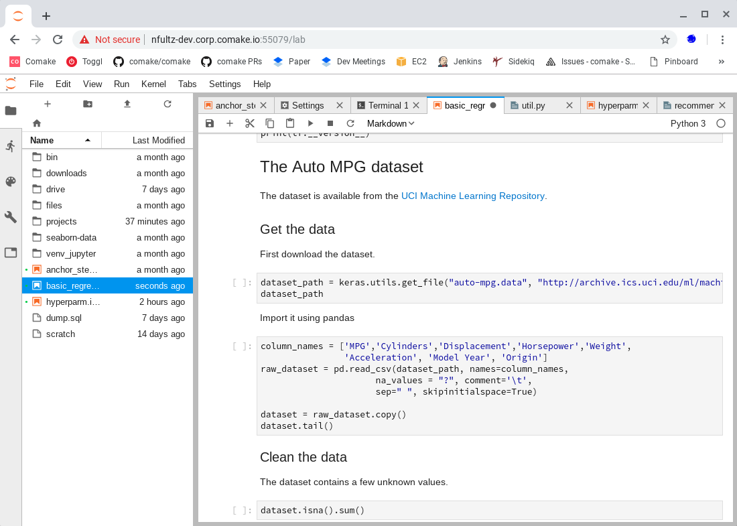Cut the selected cell with scissors icon
The height and width of the screenshot is (526, 737).
[250, 123]
